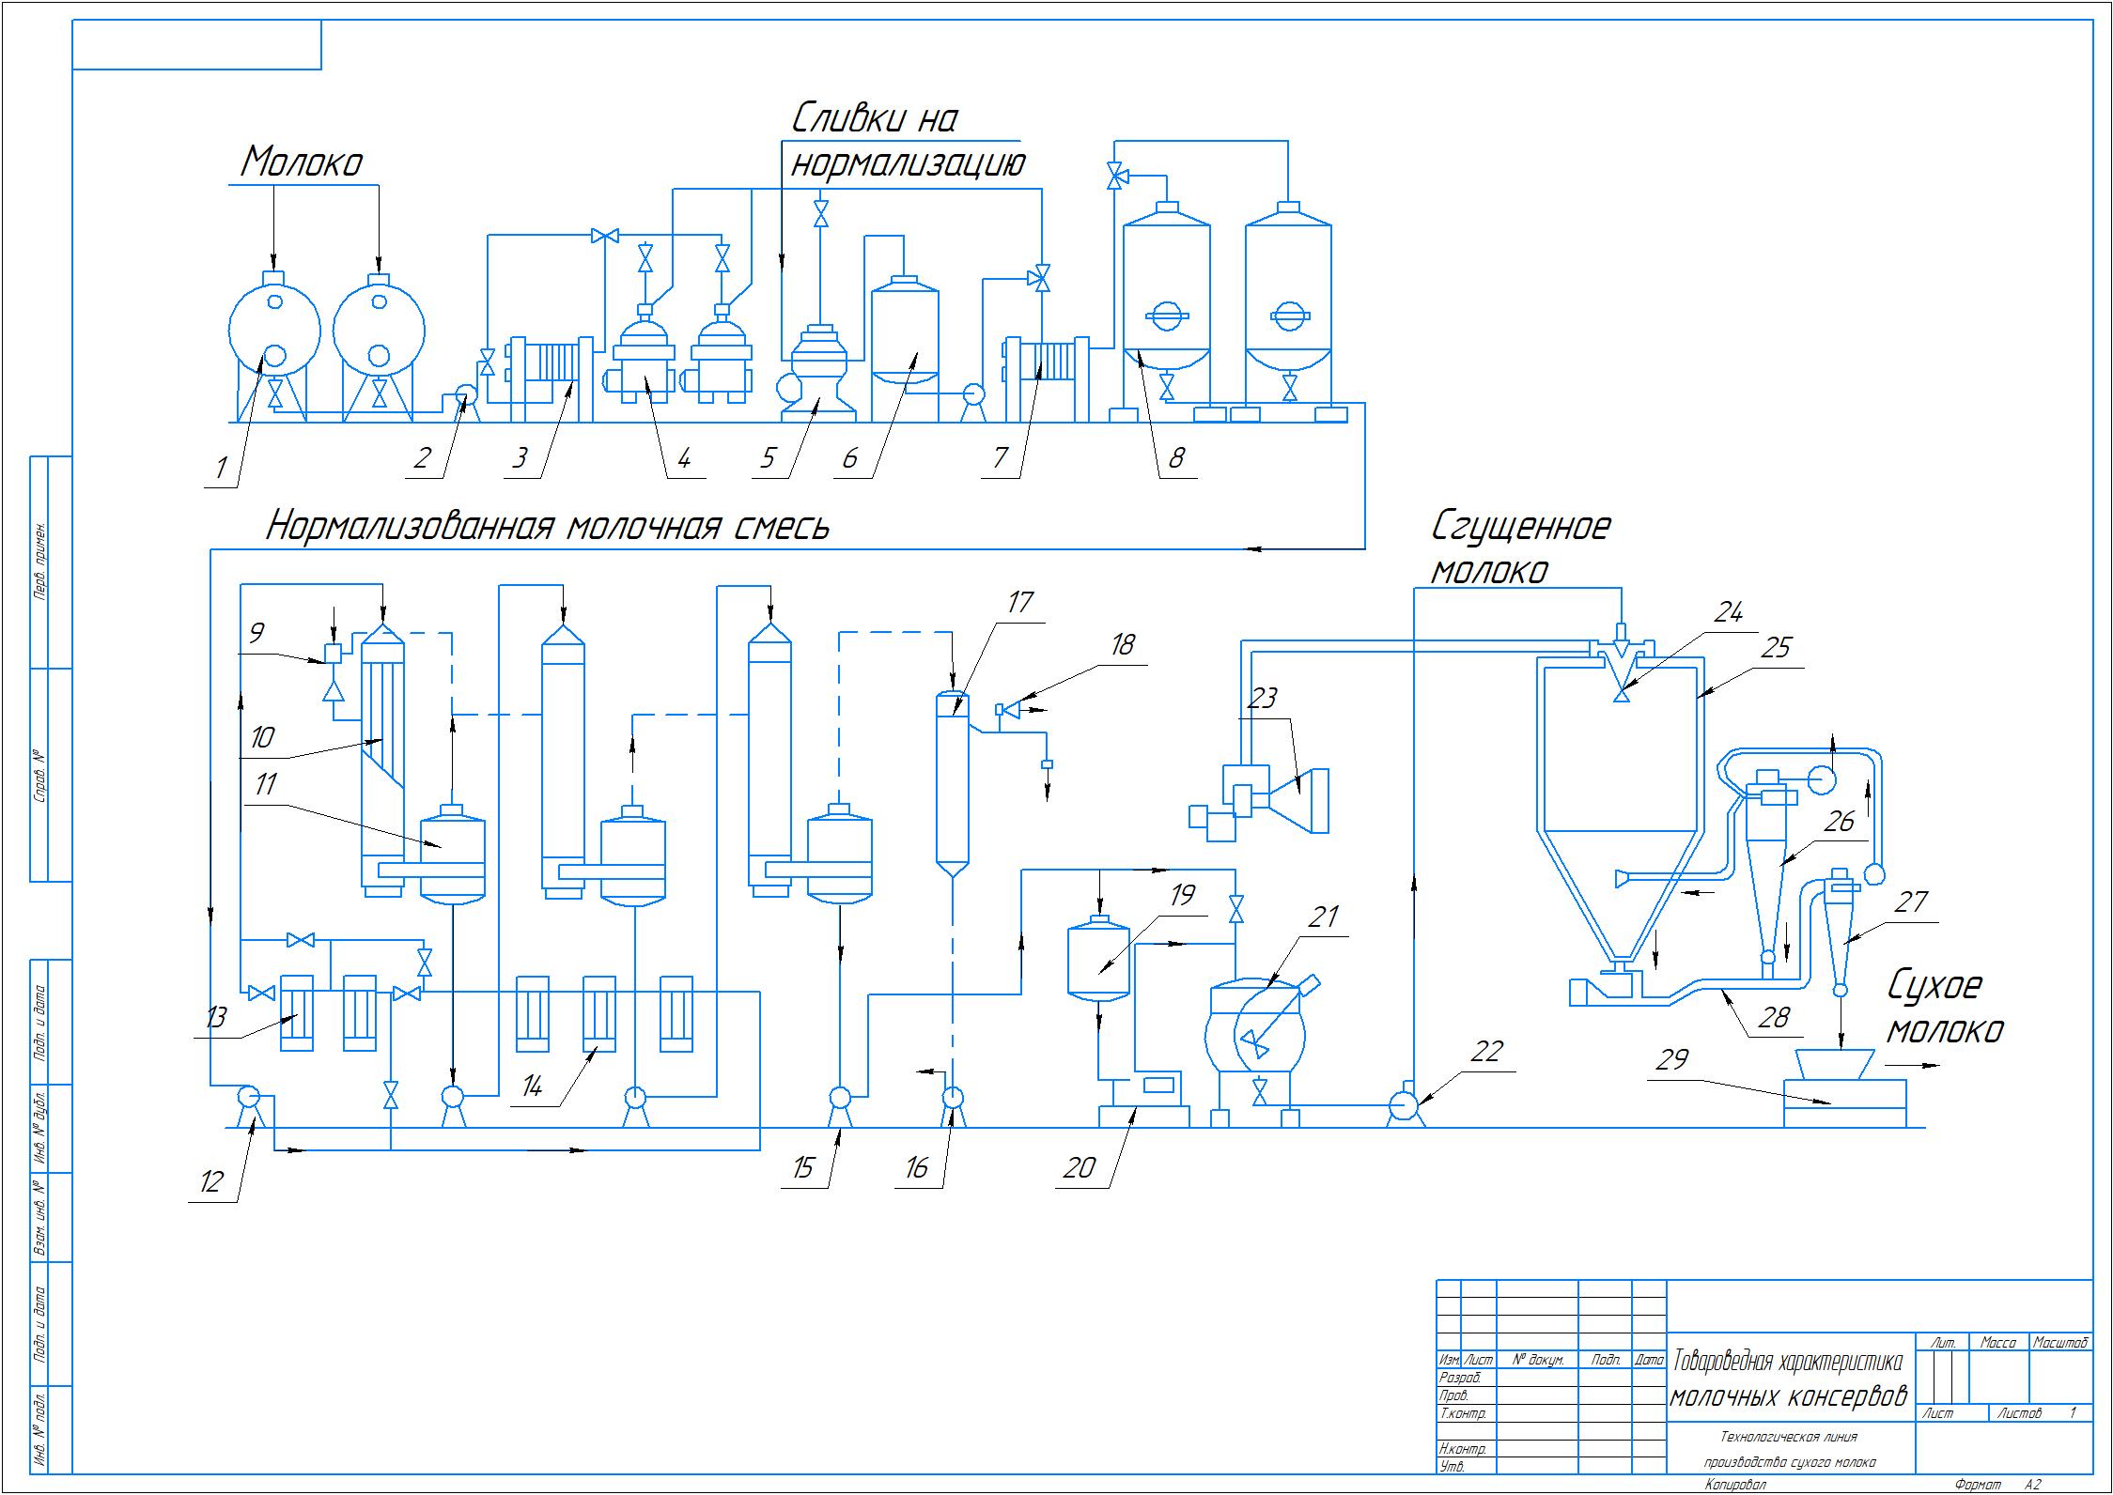Select callout number 3 near plate exchanger
The height and width of the screenshot is (1495, 2113).
519,458
